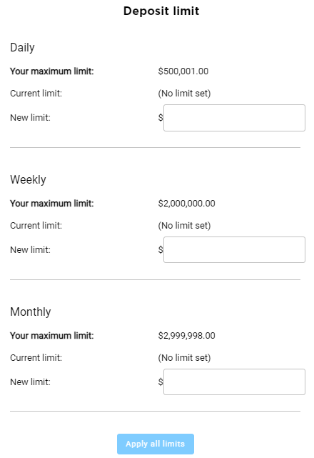Viewport: 314px width, 458px height.
Task: Click the Deposit limit page heading
Action: pyautogui.click(x=161, y=11)
